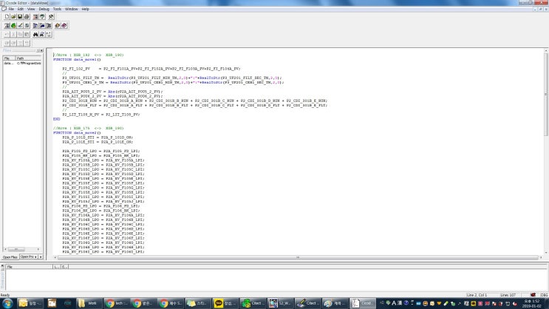549x309 pixels.
Task: Open the Tools menu
Action: point(57,9)
